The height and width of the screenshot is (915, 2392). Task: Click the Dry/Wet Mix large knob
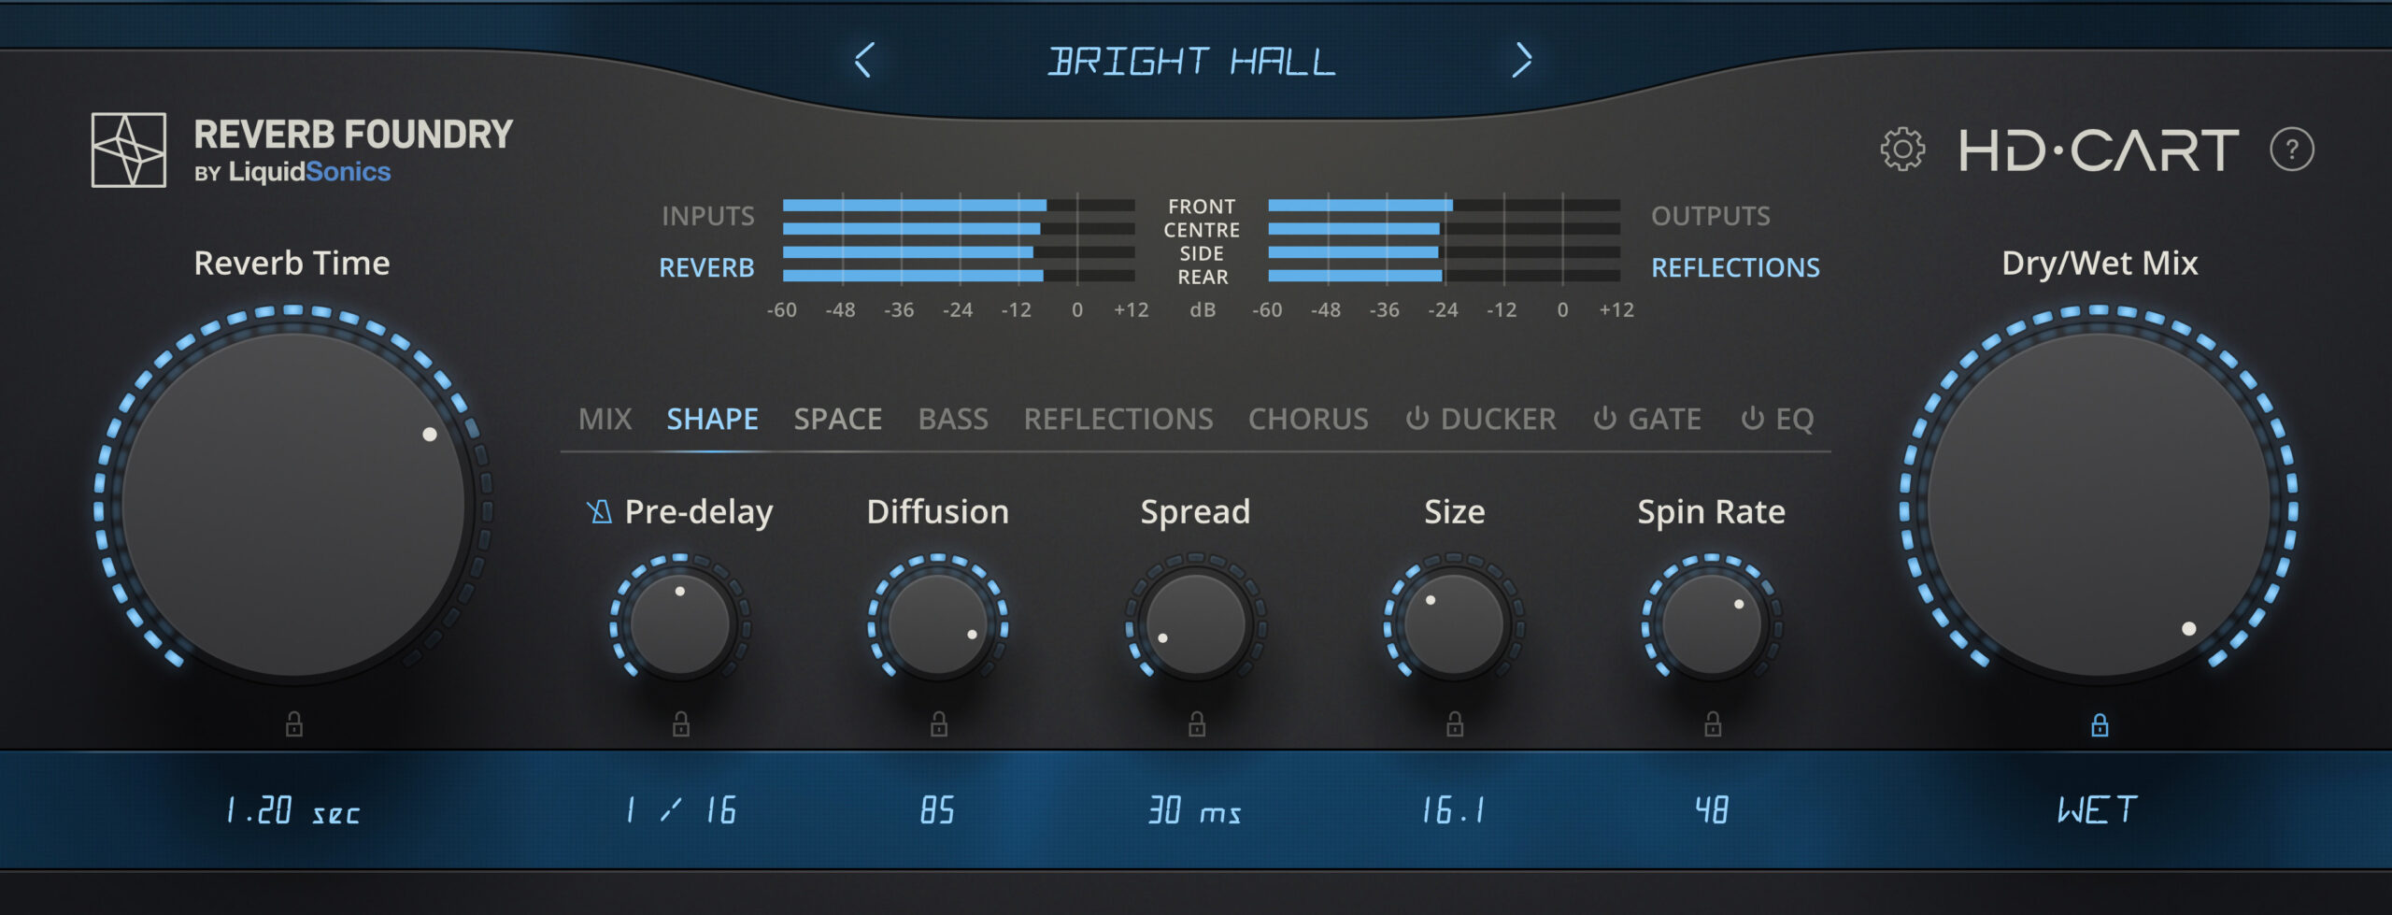click(2100, 505)
